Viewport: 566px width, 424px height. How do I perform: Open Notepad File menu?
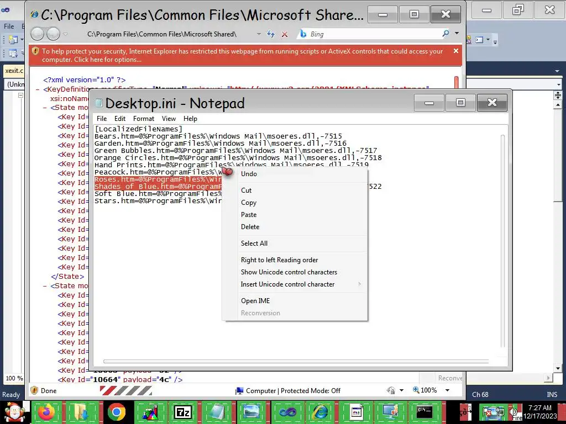click(102, 119)
